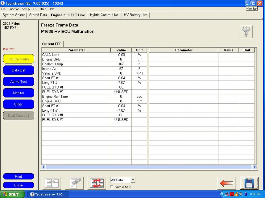Click the horizontal scrollbar thumb
The width and height of the screenshot is (265, 198).
(x=149, y=167)
